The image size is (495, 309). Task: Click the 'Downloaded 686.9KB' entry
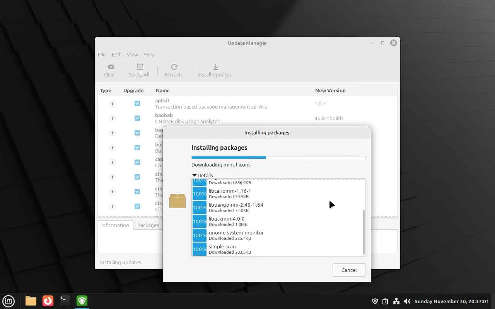pyautogui.click(x=230, y=183)
